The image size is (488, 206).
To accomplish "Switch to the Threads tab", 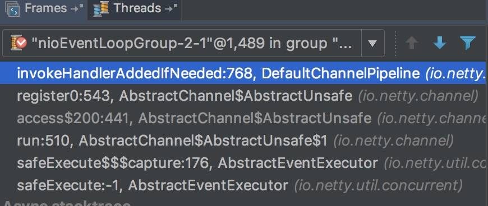I will point(135,9).
